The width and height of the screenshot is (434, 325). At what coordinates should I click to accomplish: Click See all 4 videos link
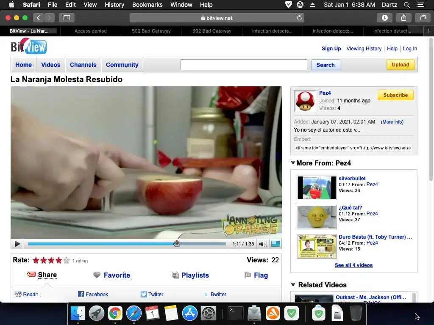click(354, 265)
